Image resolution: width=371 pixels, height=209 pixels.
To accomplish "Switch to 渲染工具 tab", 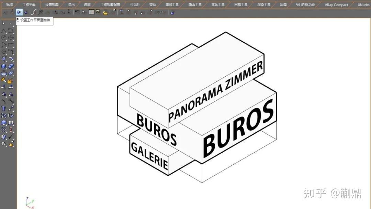I will [264, 4].
